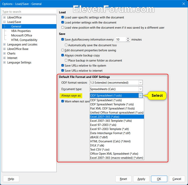Enable Place backup in same folder
This screenshot has height=185, width=188.
[x=66, y=60]
